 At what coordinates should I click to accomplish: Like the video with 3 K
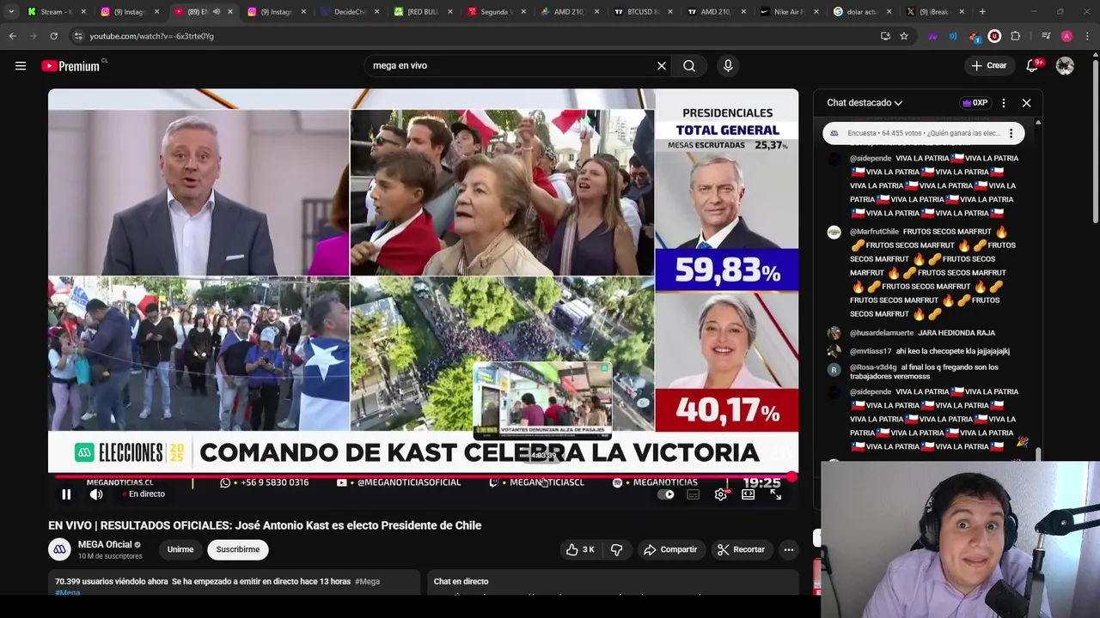pos(580,549)
